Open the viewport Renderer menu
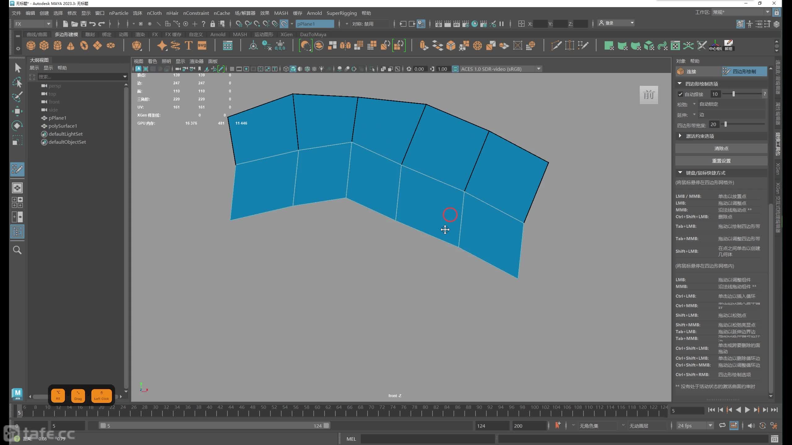This screenshot has height=445, width=792. tap(196, 61)
